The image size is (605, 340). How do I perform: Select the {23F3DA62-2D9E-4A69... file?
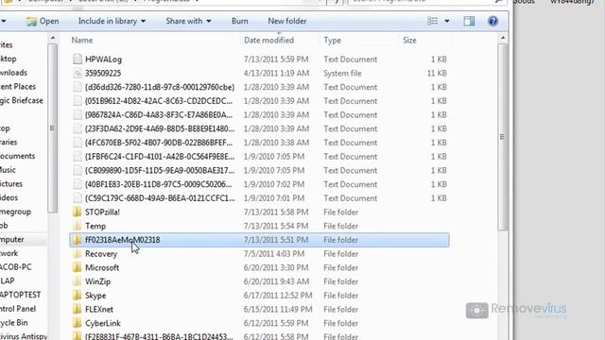(x=160, y=128)
